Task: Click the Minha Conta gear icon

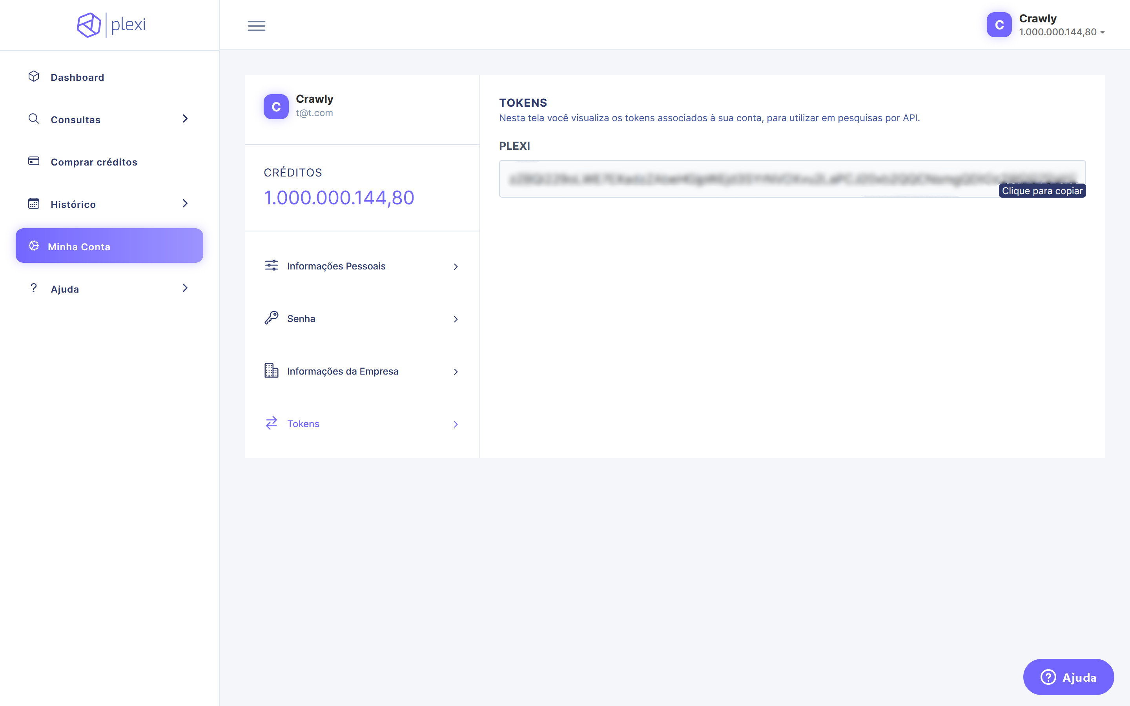Action: coord(34,246)
